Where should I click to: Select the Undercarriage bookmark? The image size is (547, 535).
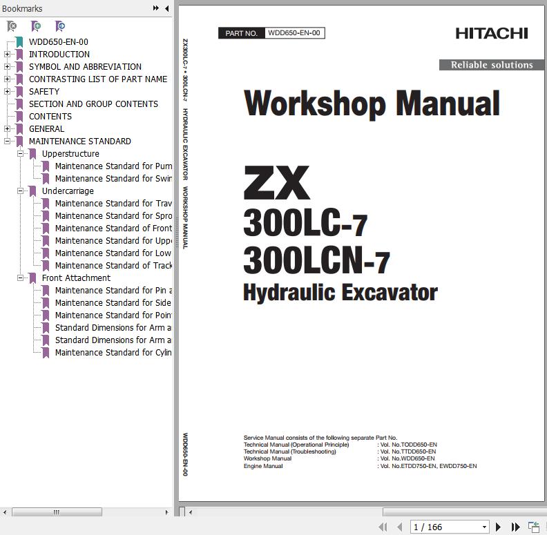68,191
